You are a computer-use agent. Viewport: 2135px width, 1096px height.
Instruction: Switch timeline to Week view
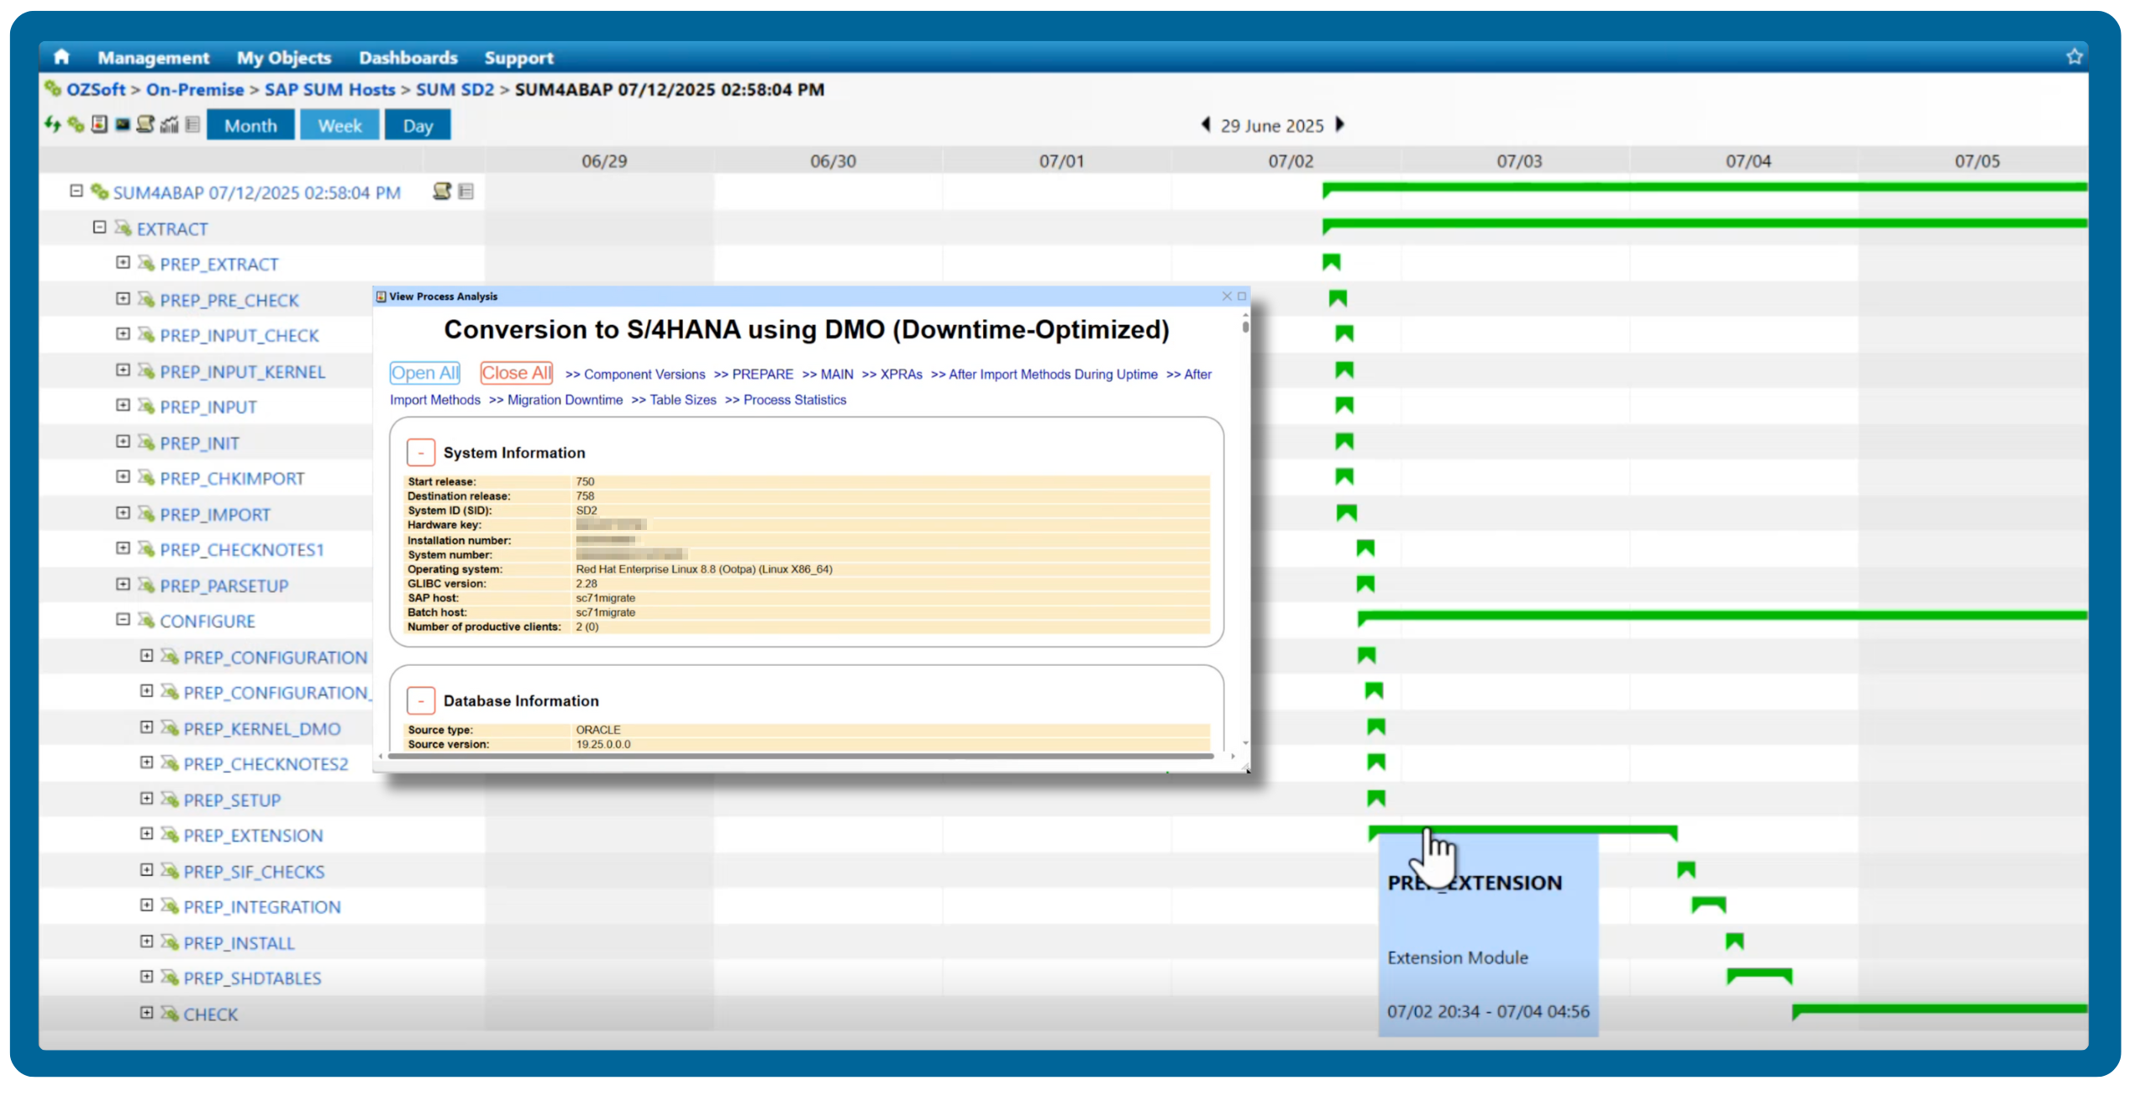(x=339, y=126)
